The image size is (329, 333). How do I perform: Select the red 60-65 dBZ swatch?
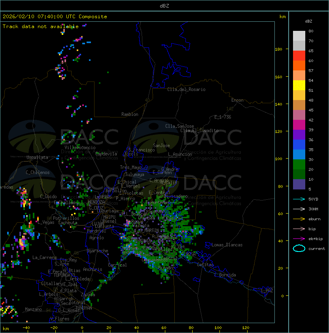click(x=299, y=56)
